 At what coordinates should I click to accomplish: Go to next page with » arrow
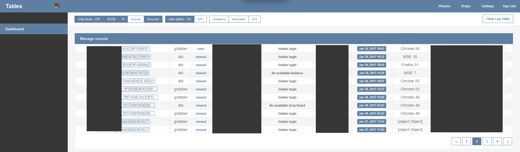(x=508, y=141)
